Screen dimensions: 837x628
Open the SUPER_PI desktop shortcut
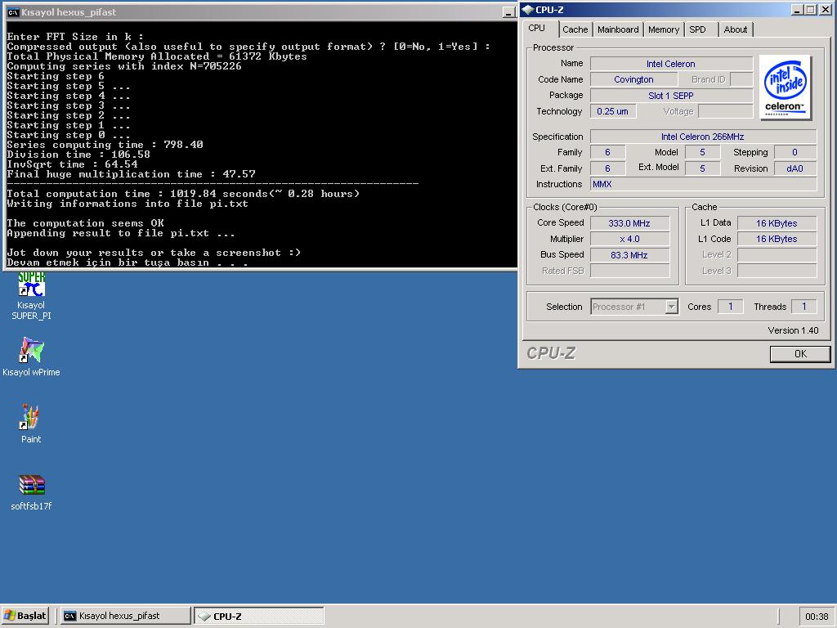click(31, 295)
